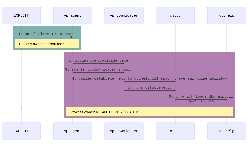Click the 'Process owner: current user' note

47,44
